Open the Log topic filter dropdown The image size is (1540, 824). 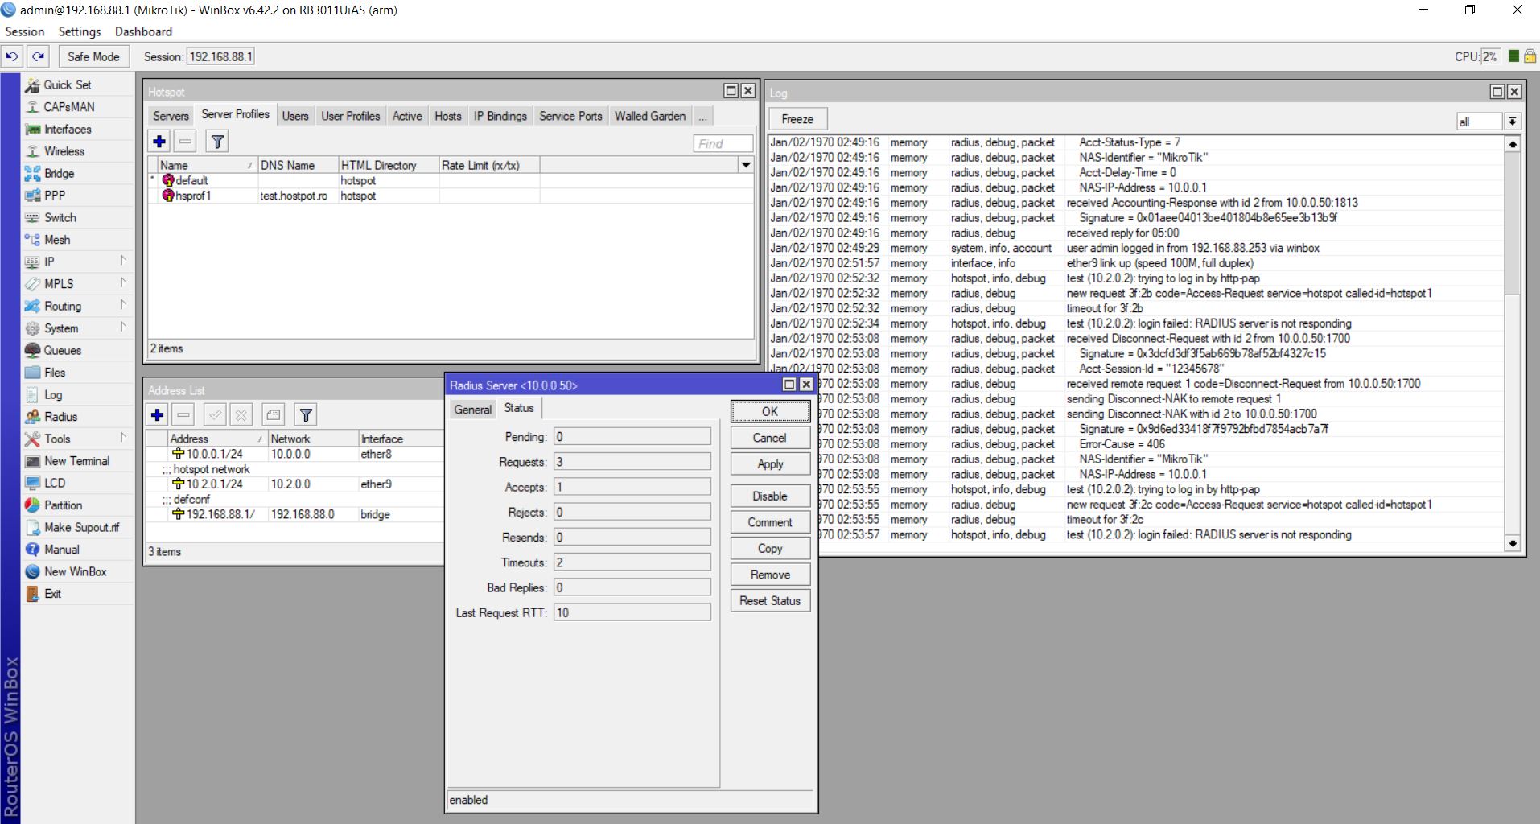1513,122
